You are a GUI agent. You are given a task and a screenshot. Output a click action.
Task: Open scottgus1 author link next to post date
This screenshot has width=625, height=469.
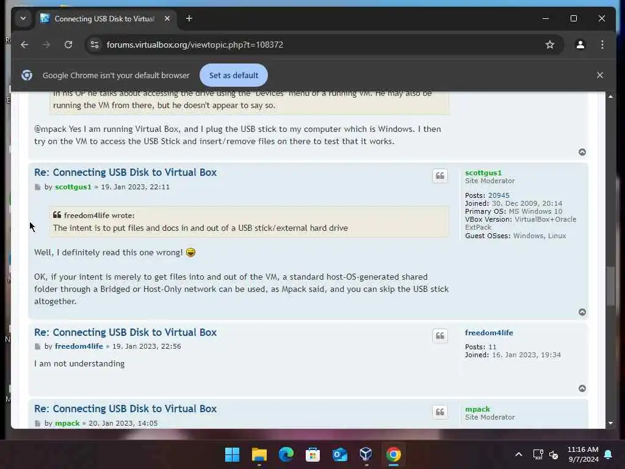click(x=73, y=187)
